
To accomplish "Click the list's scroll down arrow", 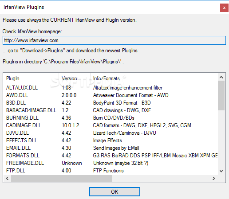I will [x=221, y=171].
